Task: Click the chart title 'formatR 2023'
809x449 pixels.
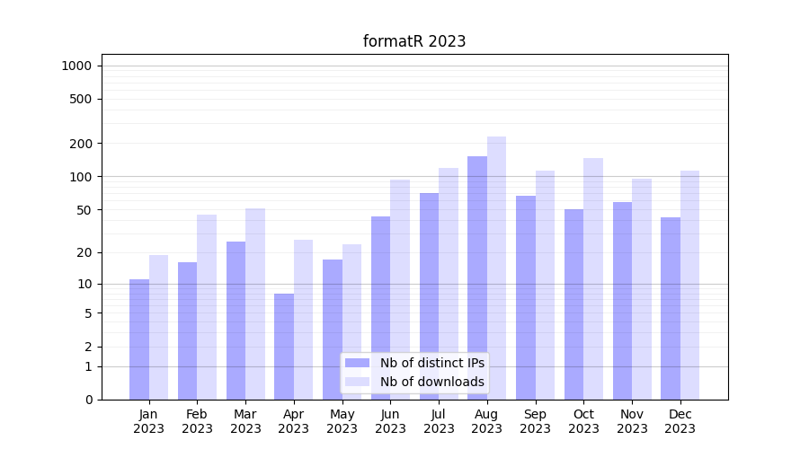Action: (x=414, y=41)
